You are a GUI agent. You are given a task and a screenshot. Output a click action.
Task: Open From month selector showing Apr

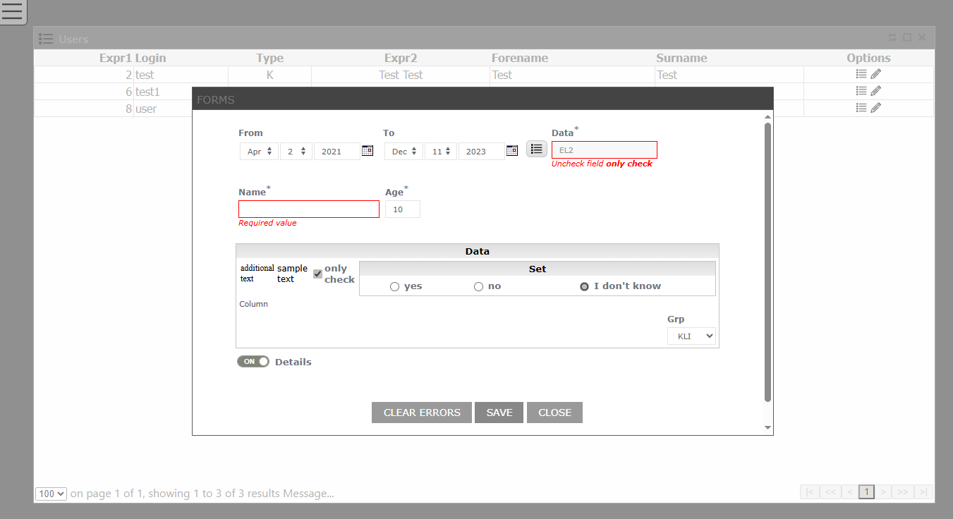[x=259, y=152]
